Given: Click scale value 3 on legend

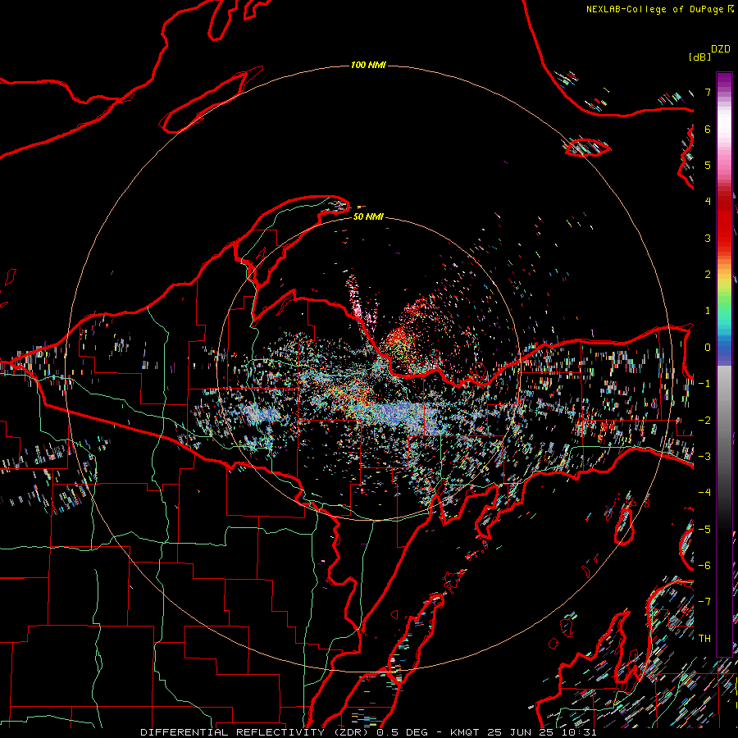Looking at the screenshot, I should point(708,238).
